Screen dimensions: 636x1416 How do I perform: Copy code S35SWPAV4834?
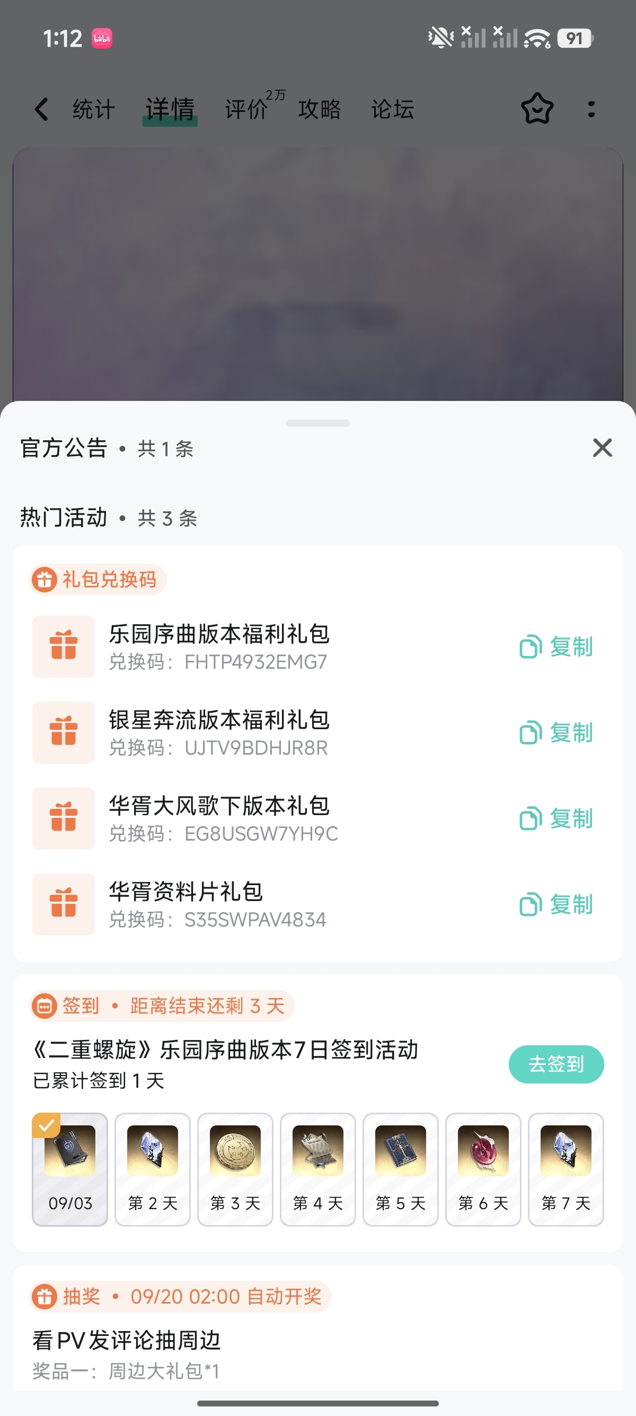point(556,904)
